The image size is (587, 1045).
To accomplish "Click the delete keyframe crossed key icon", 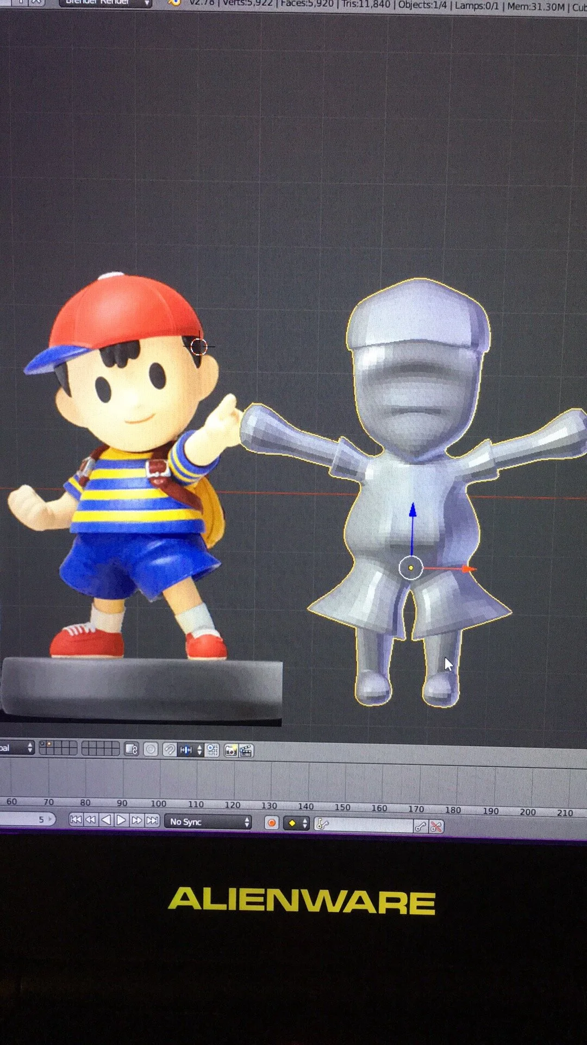I will [436, 827].
